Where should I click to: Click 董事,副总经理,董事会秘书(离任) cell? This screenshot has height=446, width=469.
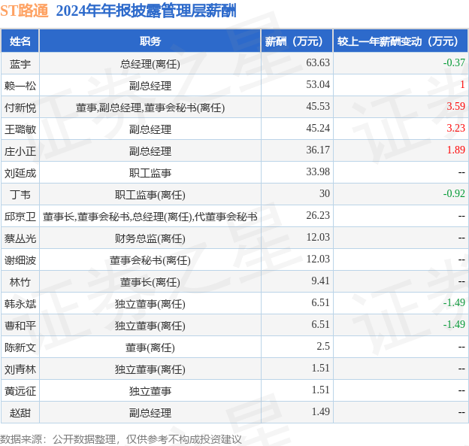point(150,108)
